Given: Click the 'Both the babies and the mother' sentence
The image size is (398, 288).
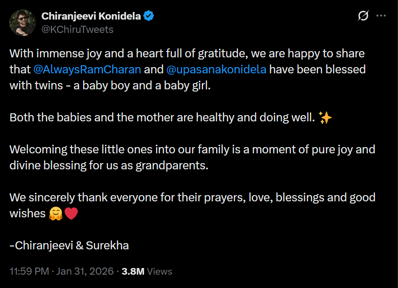Looking at the screenshot, I should pyautogui.click(x=162, y=118).
